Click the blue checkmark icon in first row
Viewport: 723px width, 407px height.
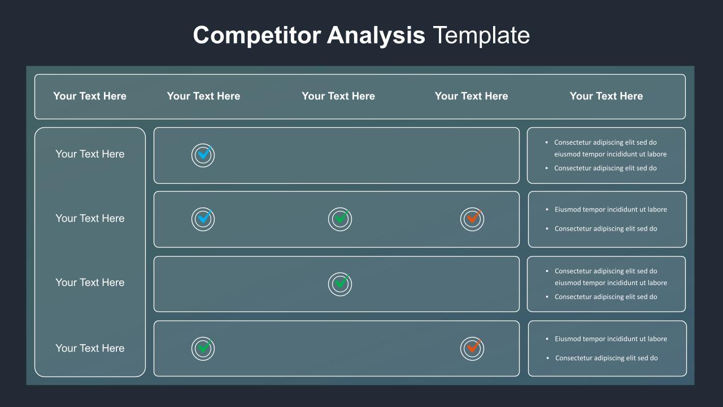[x=203, y=155]
